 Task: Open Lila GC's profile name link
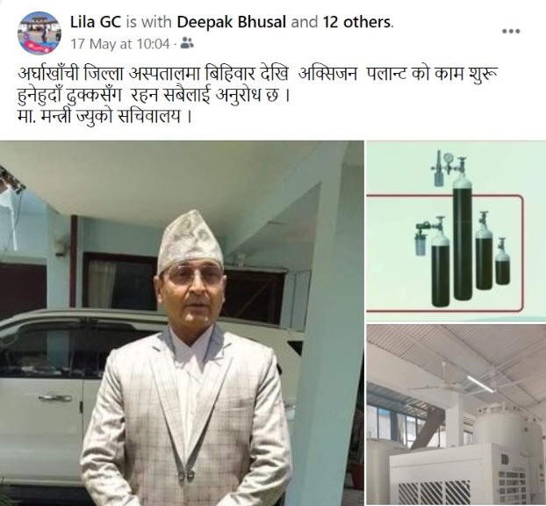pyautogui.click(x=96, y=22)
